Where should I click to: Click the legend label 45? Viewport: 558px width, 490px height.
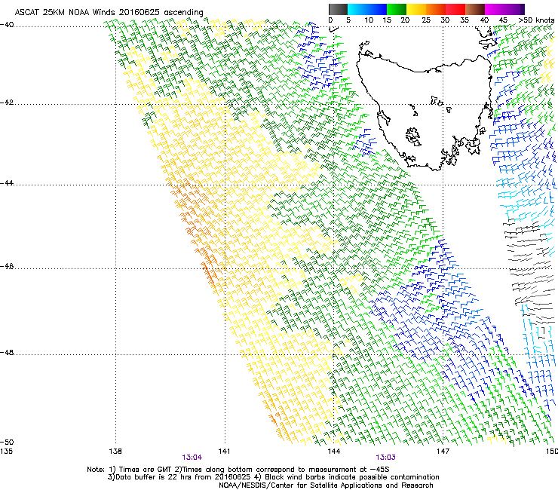tap(503, 20)
